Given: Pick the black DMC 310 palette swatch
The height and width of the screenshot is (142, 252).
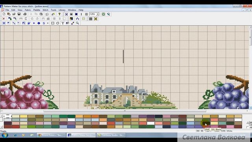Looking at the screenshot, I should [x=206, y=123].
